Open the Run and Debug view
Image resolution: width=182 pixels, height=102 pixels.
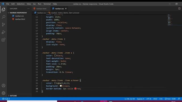(x=3, y=32)
